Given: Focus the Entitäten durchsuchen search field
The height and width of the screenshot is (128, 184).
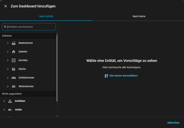Looking at the screenshot, I should click(x=29, y=27).
